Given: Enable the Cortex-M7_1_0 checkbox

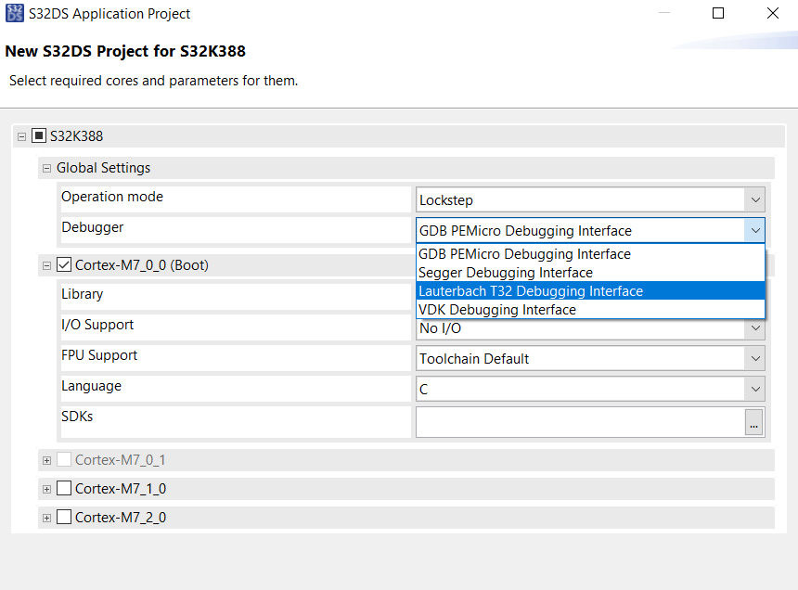Looking at the screenshot, I should [x=63, y=488].
